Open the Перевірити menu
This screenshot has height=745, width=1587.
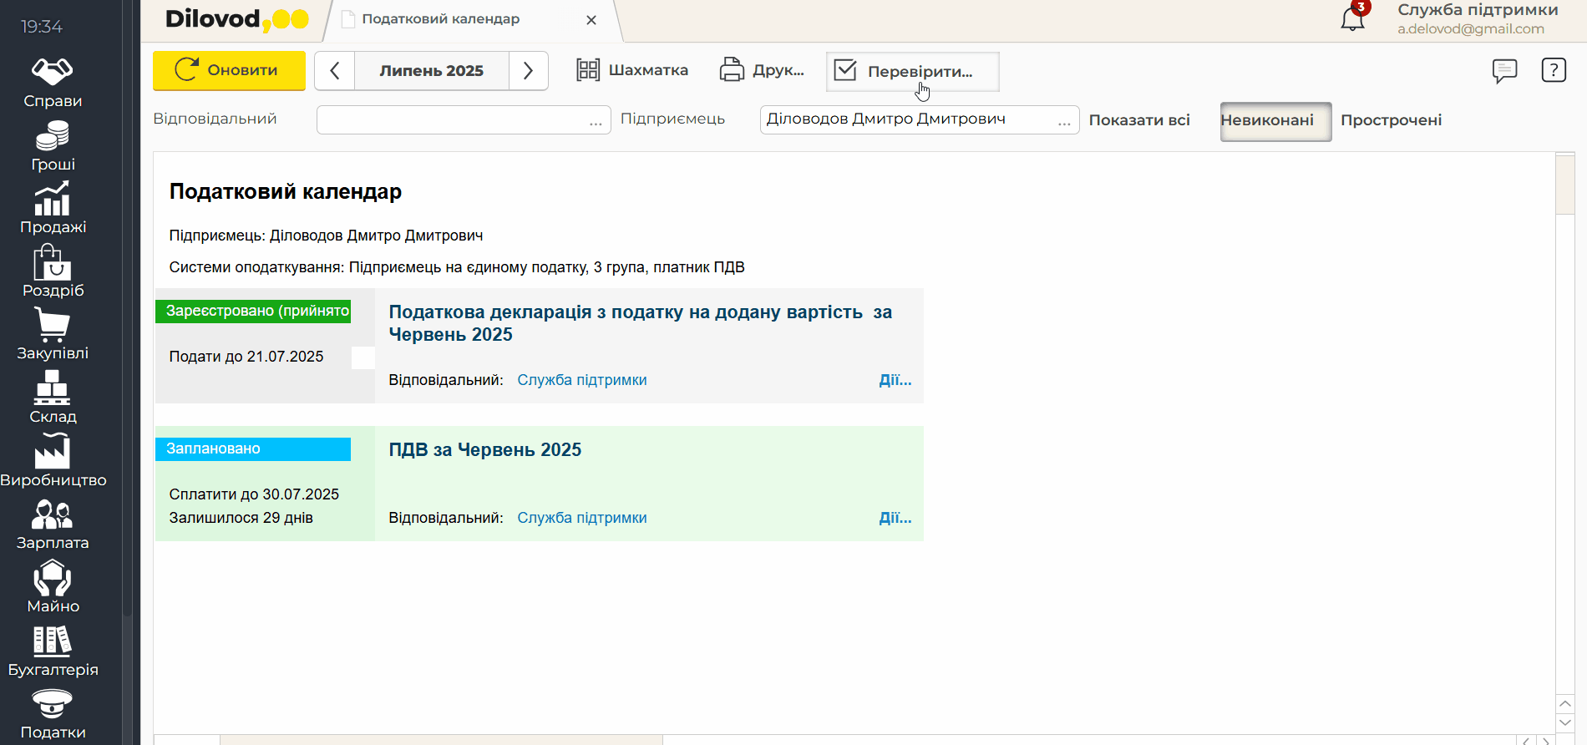[912, 72]
